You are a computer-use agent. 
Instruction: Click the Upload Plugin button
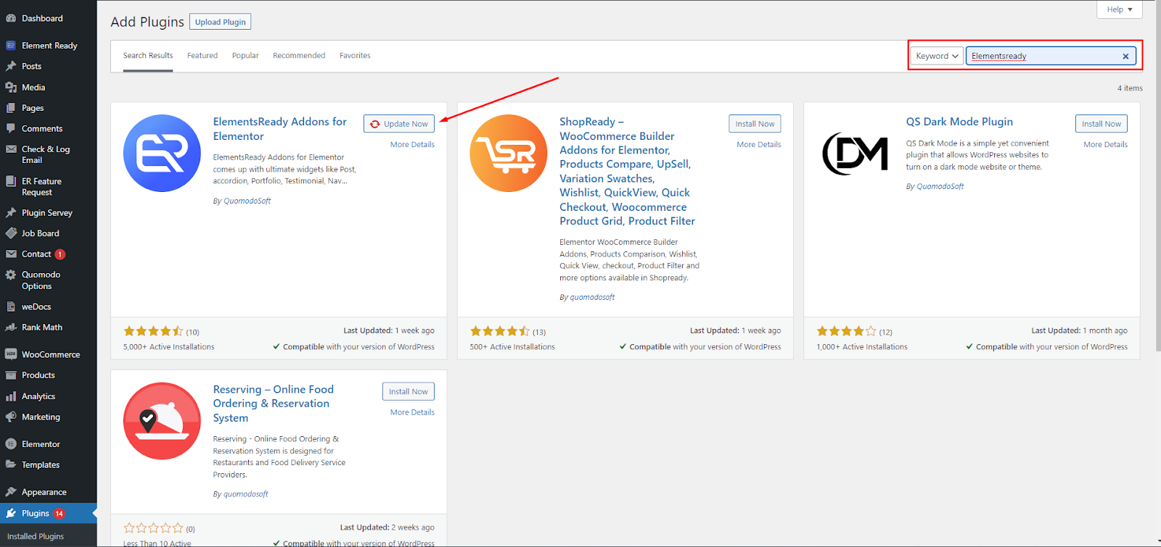(x=220, y=22)
